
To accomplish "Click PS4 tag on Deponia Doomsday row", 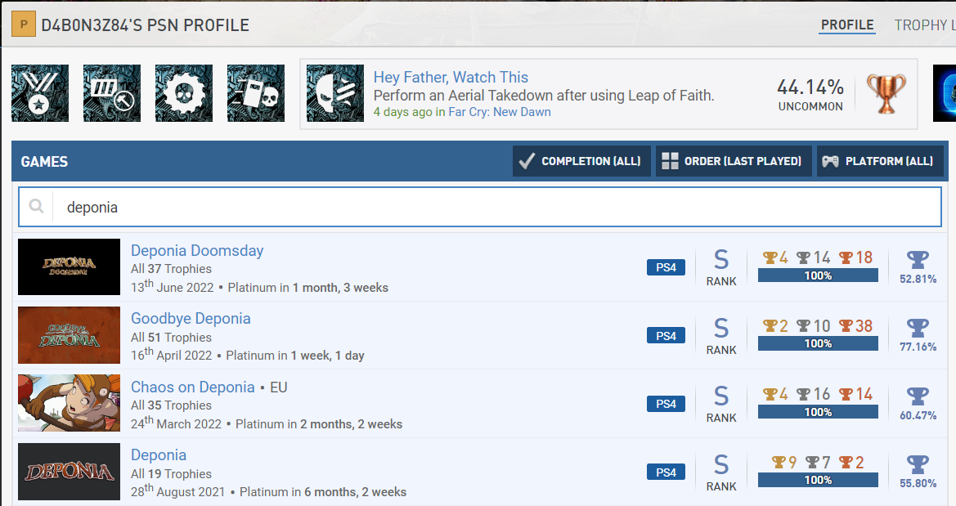I will coord(666,267).
